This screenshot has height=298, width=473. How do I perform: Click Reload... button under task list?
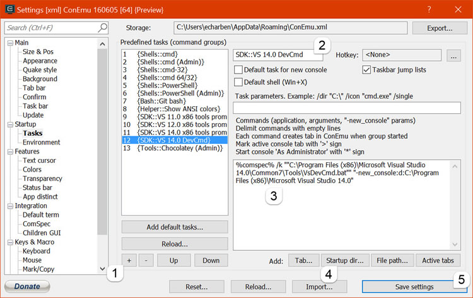[175, 244]
